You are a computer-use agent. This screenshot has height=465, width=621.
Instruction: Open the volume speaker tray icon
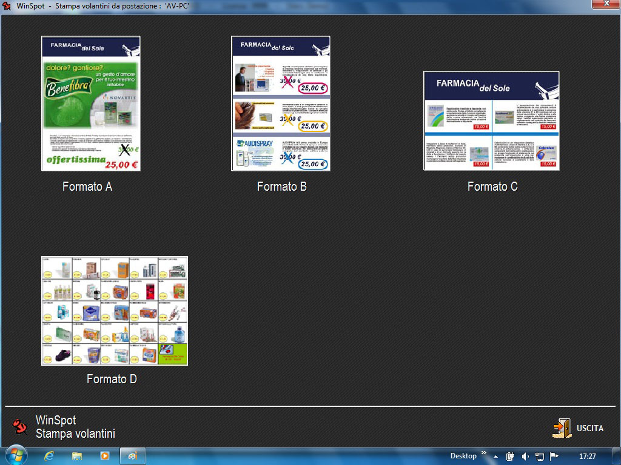point(525,456)
